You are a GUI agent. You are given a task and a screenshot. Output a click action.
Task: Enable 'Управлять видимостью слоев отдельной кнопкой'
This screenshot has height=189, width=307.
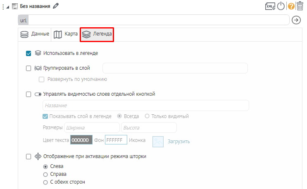click(29, 94)
